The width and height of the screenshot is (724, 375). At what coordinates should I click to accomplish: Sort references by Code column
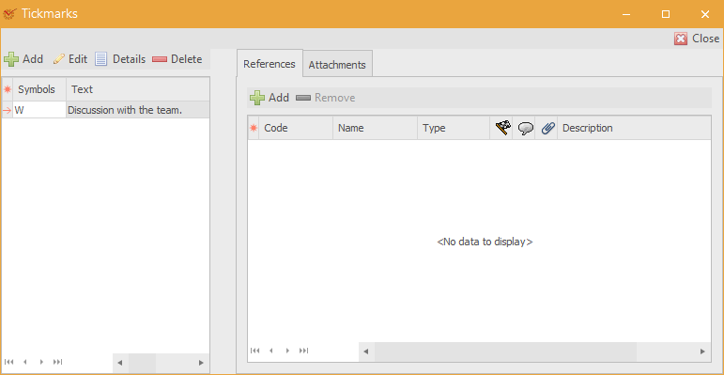296,128
